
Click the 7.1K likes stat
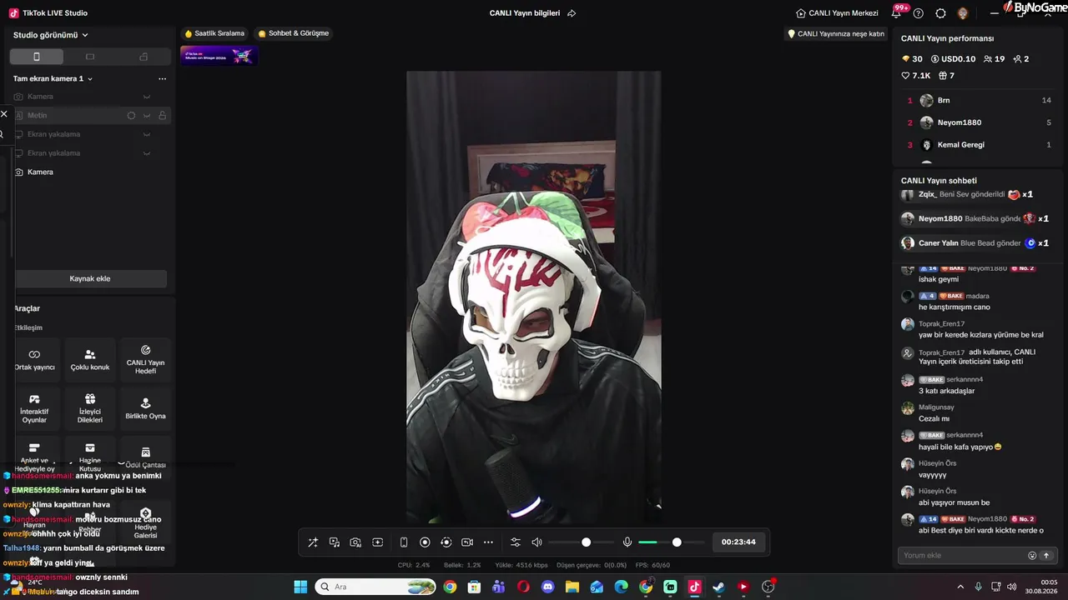(x=915, y=76)
